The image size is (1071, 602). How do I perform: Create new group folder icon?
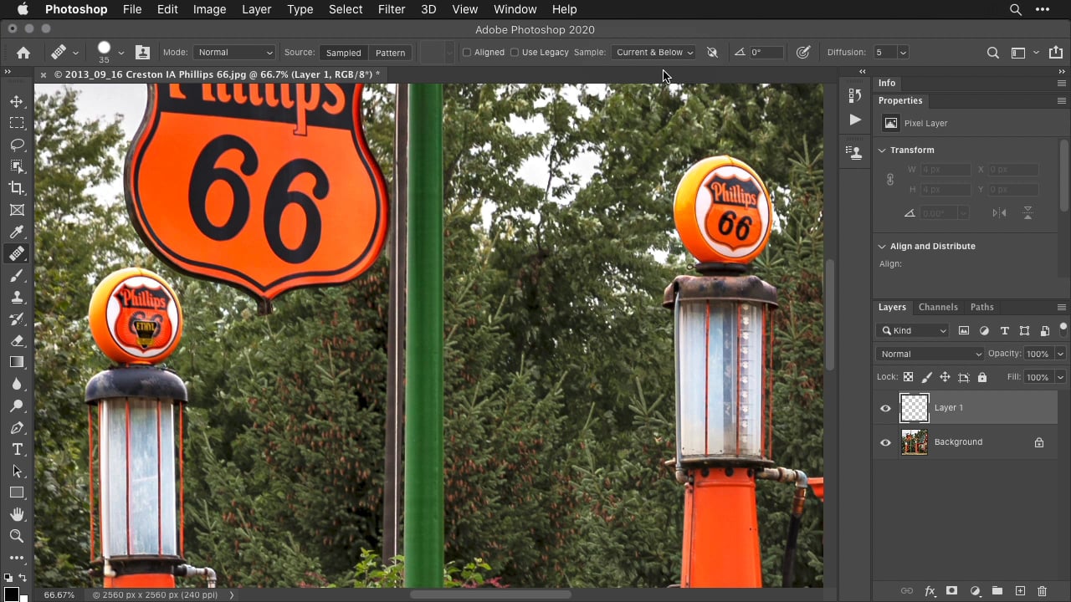click(997, 591)
